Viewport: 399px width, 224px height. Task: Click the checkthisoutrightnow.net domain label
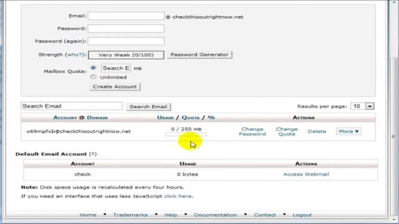point(208,17)
